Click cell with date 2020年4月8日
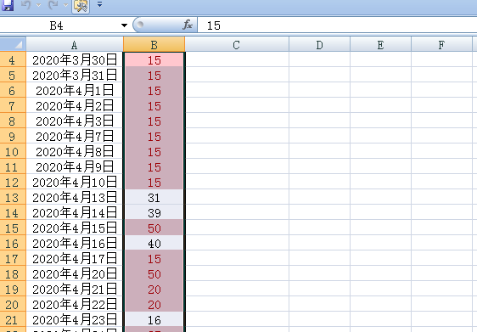The width and height of the screenshot is (477, 332). (75, 151)
